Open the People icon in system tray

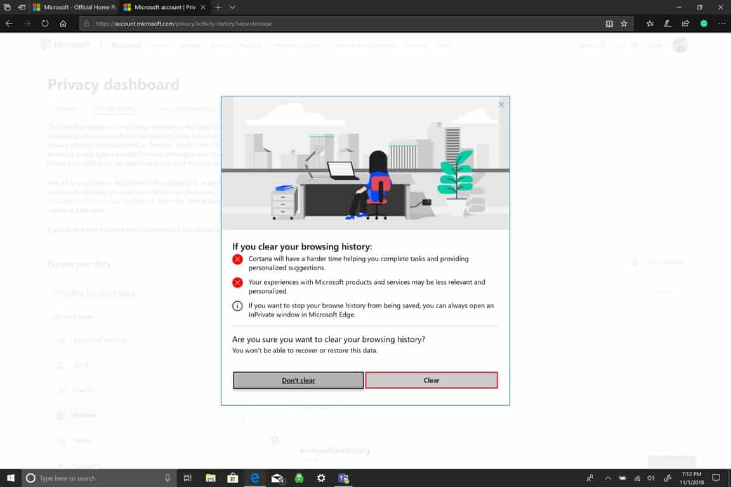tap(590, 478)
